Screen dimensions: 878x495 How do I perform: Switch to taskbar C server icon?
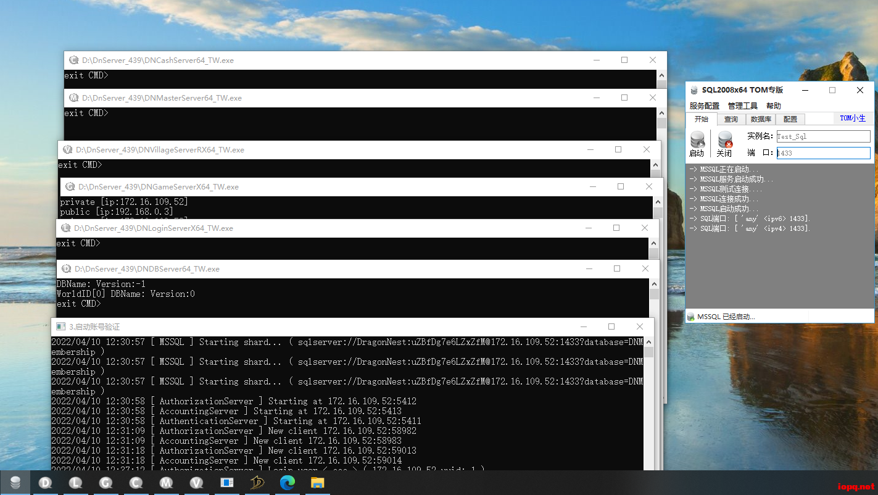coord(136,483)
